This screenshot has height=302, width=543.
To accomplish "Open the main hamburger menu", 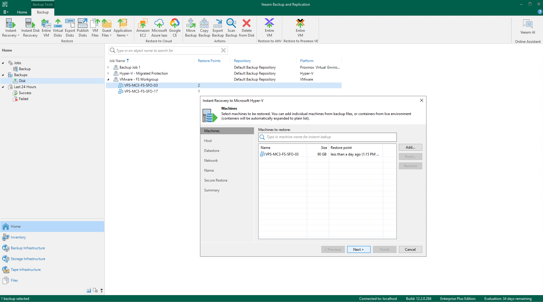I will point(6,12).
